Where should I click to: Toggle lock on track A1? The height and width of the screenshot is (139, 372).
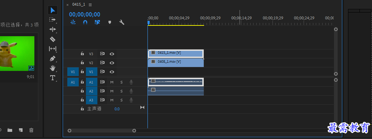tap(82, 82)
